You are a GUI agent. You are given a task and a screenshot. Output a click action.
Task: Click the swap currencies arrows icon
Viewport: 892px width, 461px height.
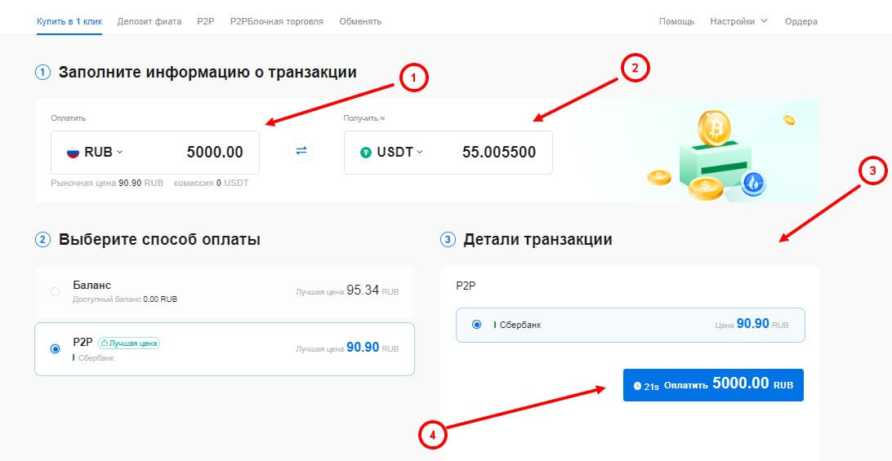[301, 151]
